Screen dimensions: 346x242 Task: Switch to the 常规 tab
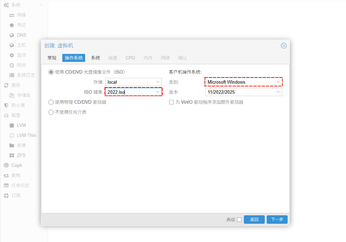52,58
